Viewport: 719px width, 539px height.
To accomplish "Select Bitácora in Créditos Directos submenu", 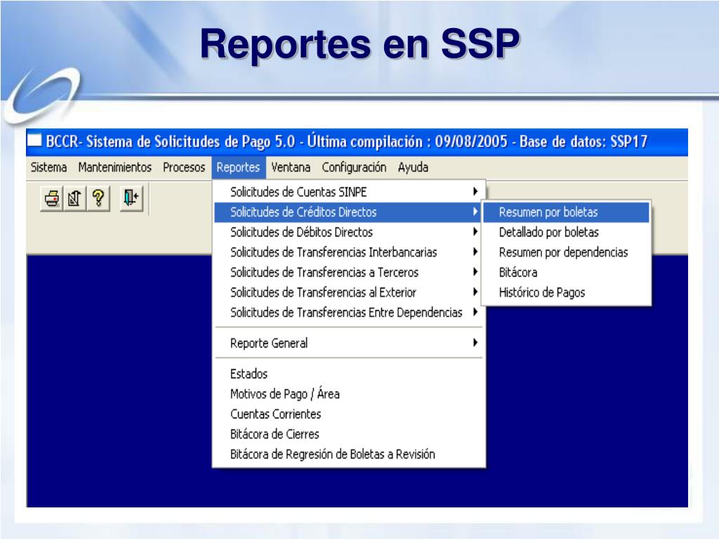I will click(x=567, y=272).
